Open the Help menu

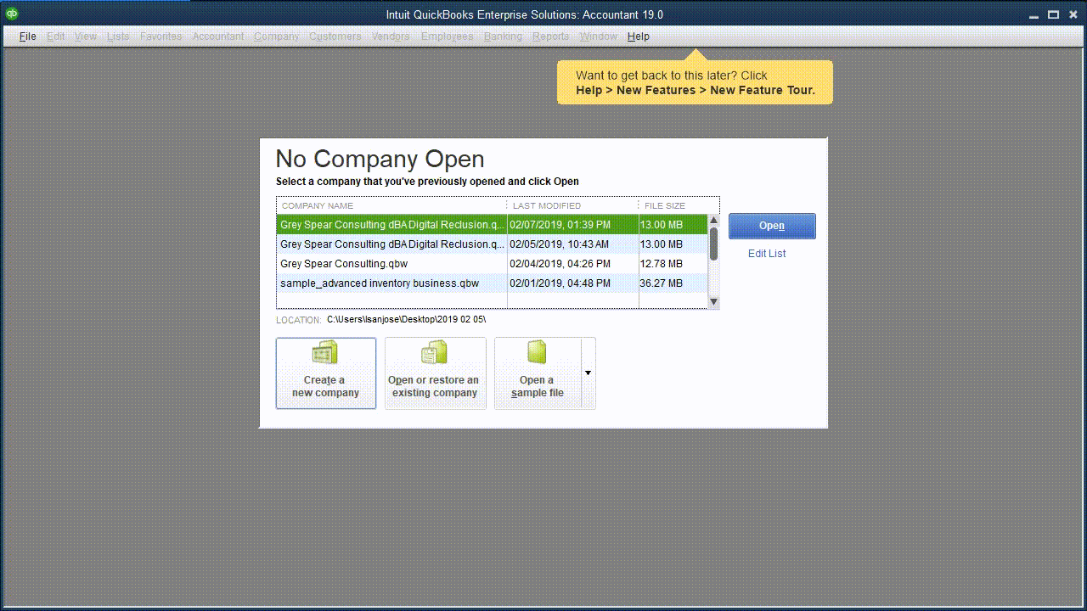(639, 36)
